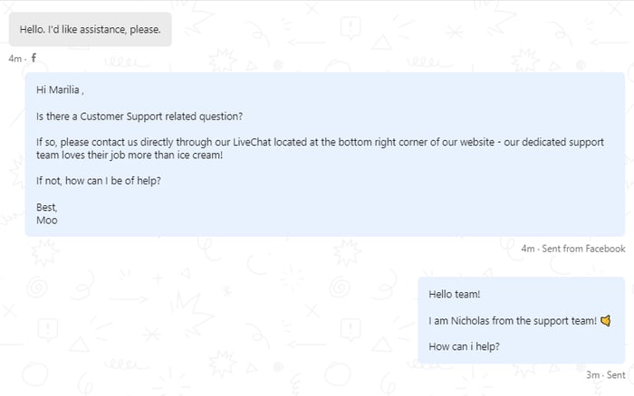Click the 'Hello team!' line
Image resolution: width=634 pixels, height=396 pixels.
pos(454,295)
